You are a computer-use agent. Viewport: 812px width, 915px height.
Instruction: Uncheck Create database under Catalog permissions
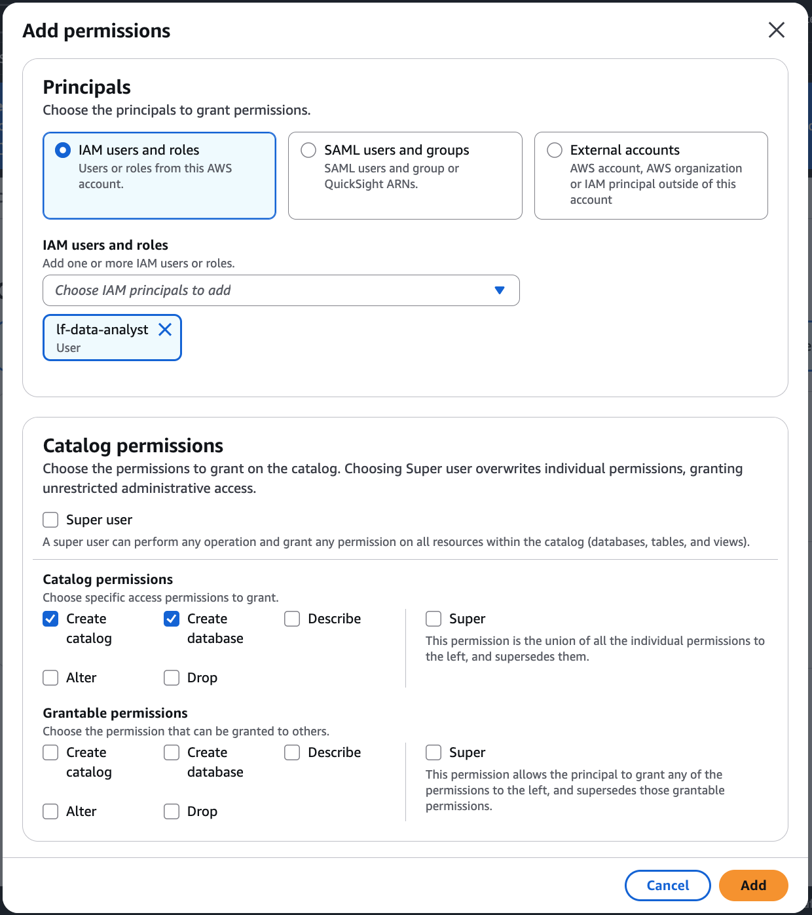point(171,618)
